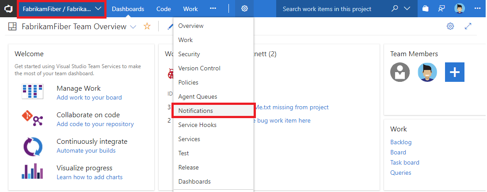Viewport: 487px width, 192px height.
Task: Open the work item ending 'bug work item here'
Action: coord(282,120)
